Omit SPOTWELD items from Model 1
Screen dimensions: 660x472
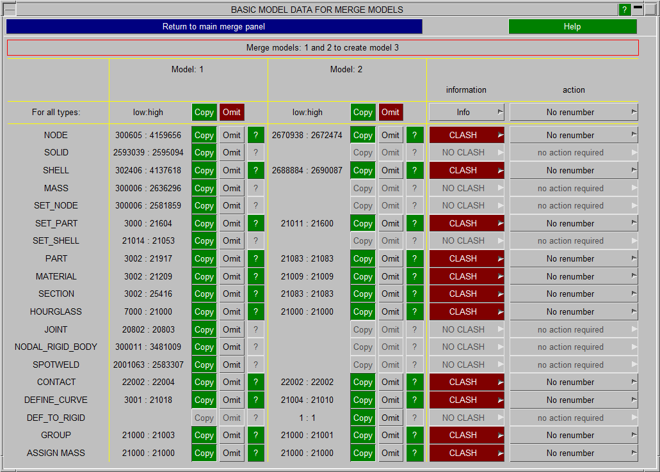tap(232, 365)
